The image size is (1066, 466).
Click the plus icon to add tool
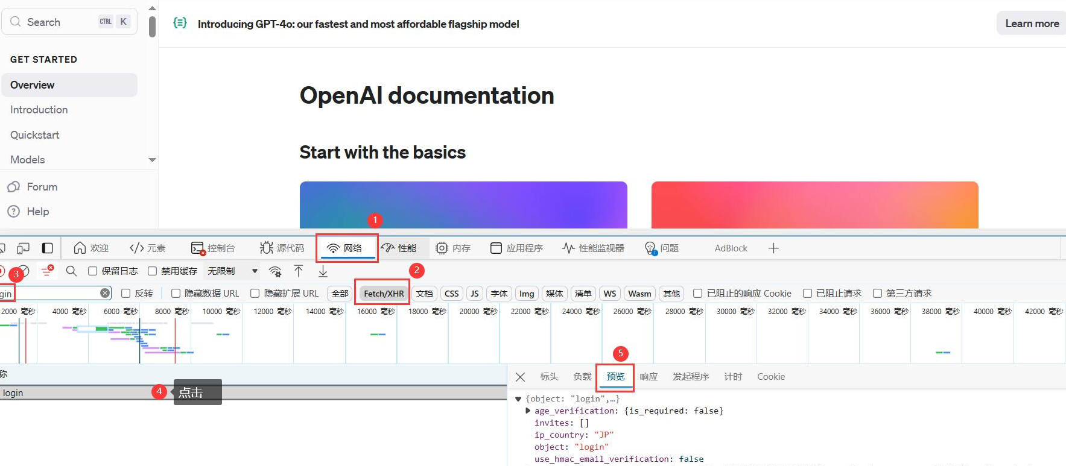[773, 248]
